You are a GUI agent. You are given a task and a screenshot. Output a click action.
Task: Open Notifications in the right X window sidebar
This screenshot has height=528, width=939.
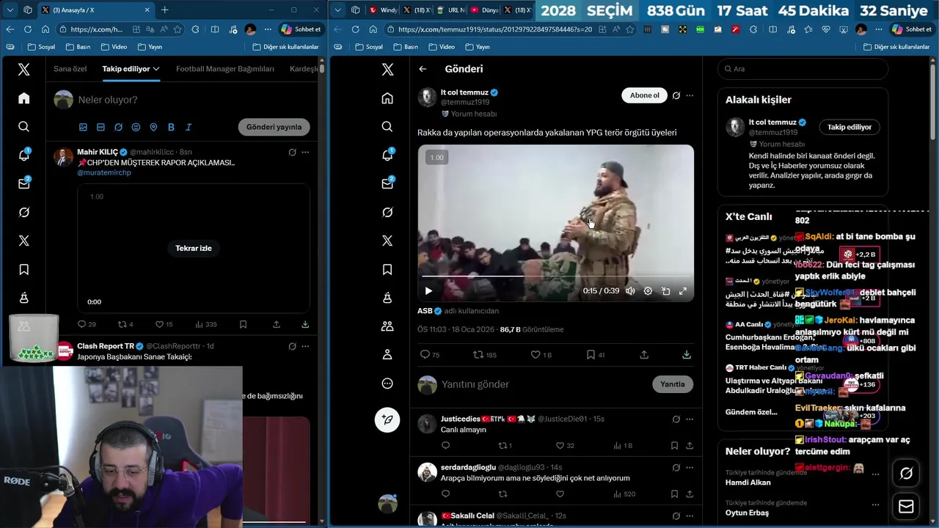coord(387,155)
